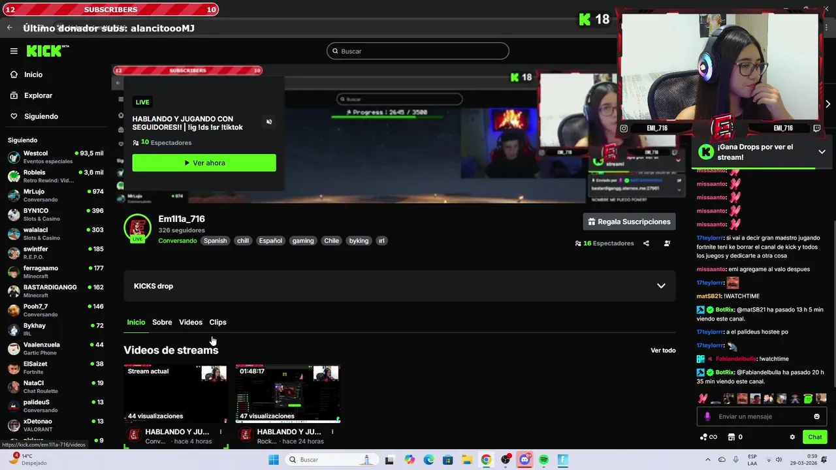Show hidden system tray icons
Viewport: 836px width, 470px height.
[708, 460]
